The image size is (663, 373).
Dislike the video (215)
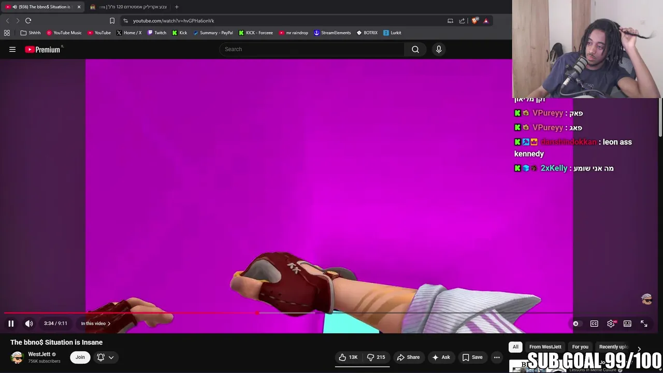coord(376,357)
